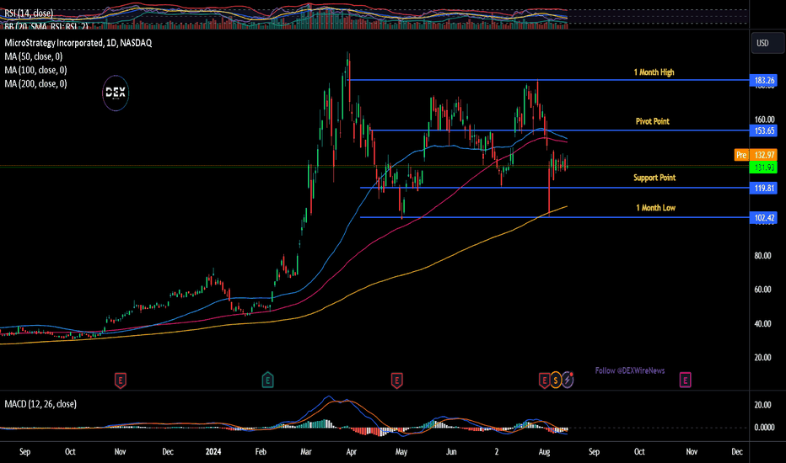Open the USD currency selector
The height and width of the screenshot is (463, 786).
(x=767, y=43)
